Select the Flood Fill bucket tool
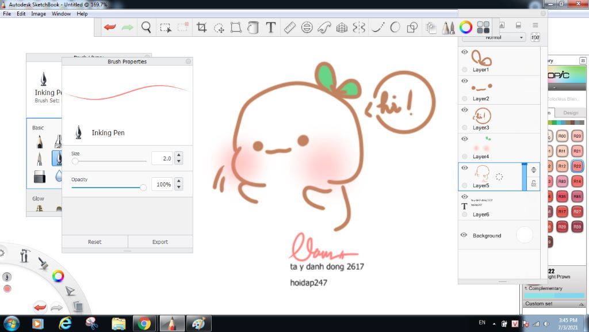 [253, 28]
